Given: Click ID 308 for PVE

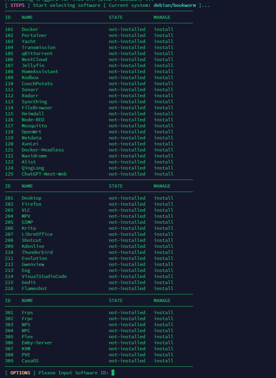Looking at the screenshot, I should (9, 355).
